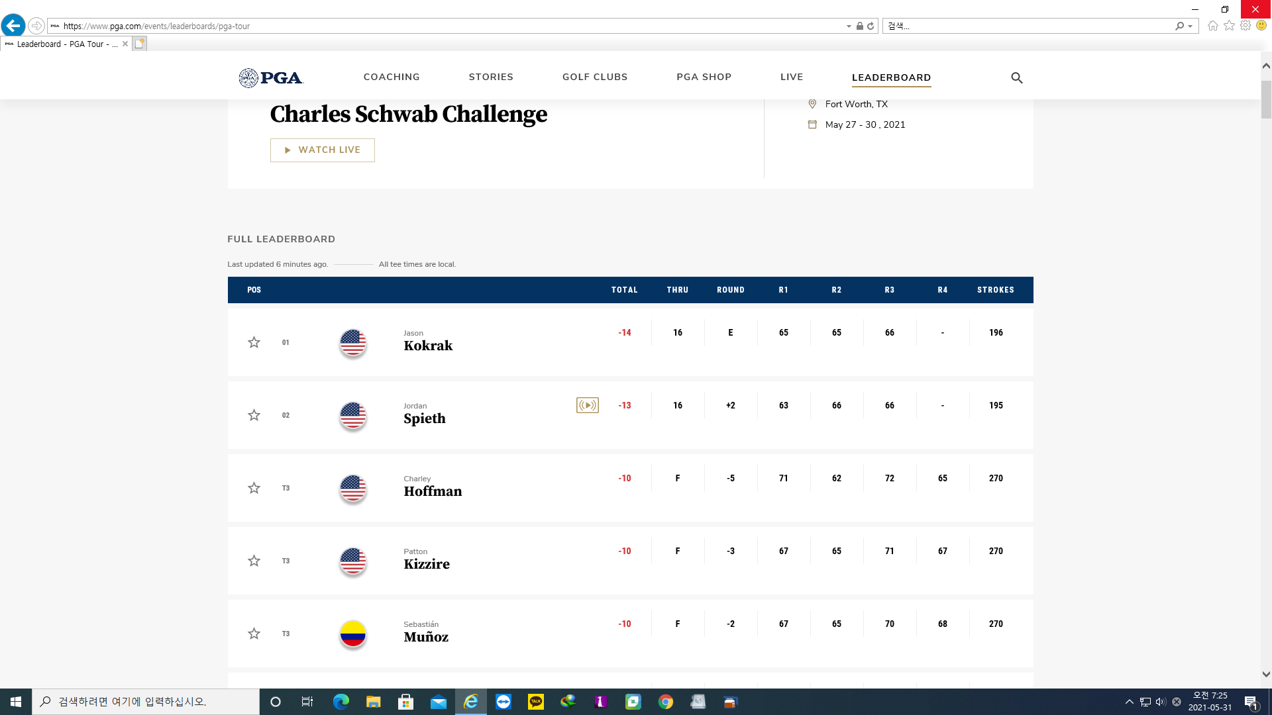
Task: Open File Explorer from taskbar
Action: coord(374,702)
